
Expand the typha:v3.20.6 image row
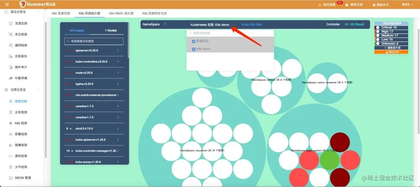[x=94, y=84]
